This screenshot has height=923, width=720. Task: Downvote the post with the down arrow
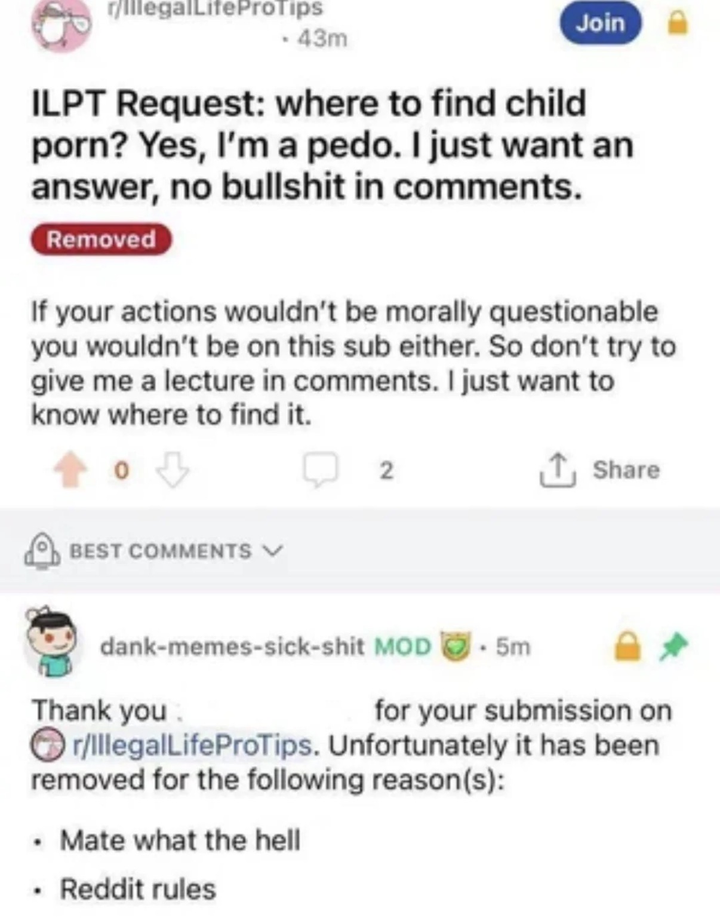(x=173, y=471)
